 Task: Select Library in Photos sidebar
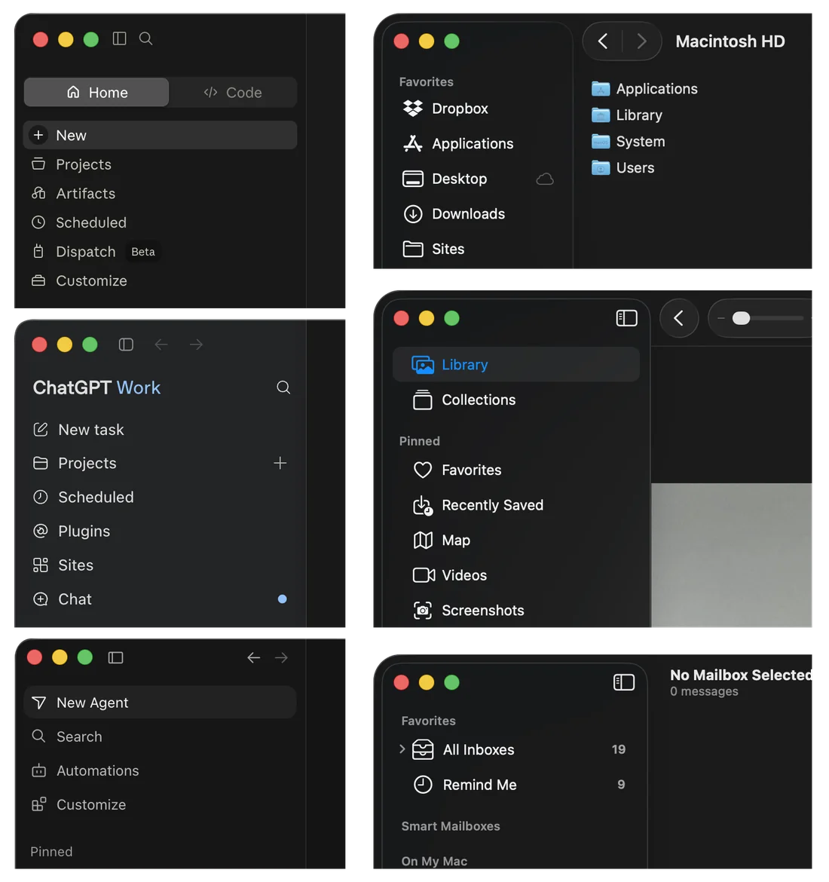(516, 365)
